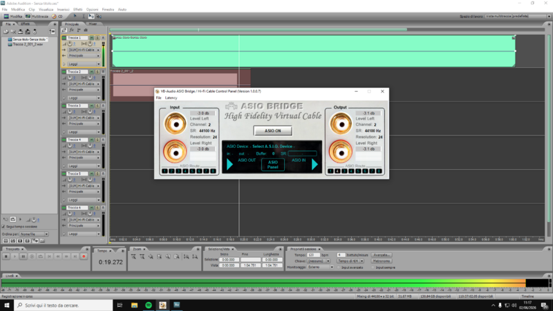553x311 pixels.
Task: Click the ASIO ON button
Action: point(272,131)
